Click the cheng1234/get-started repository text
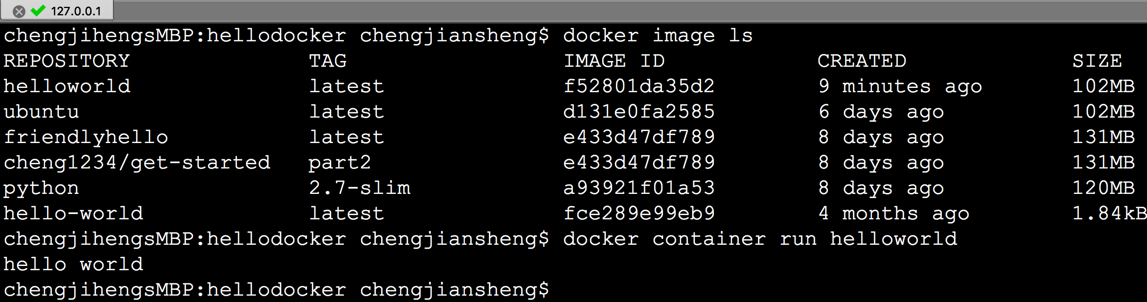 pyautogui.click(x=137, y=163)
